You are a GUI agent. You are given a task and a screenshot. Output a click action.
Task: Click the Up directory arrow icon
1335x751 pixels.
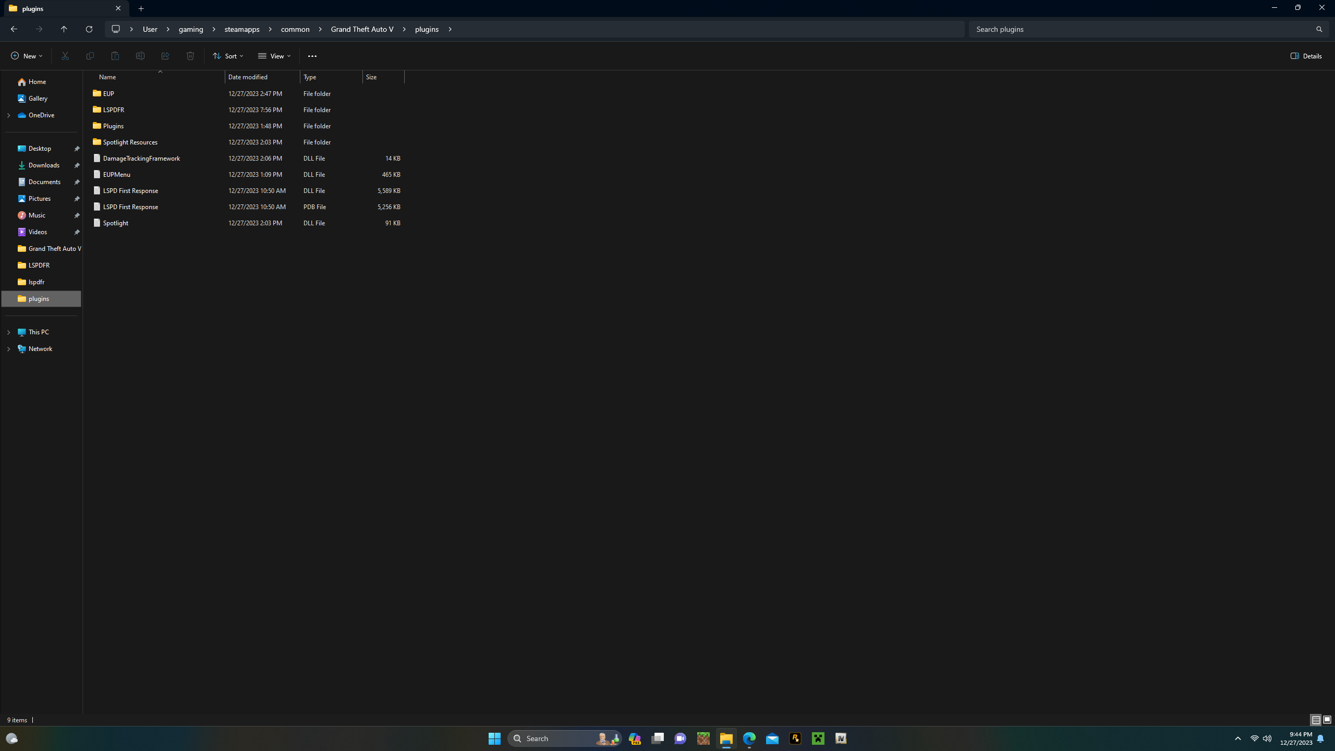click(64, 29)
